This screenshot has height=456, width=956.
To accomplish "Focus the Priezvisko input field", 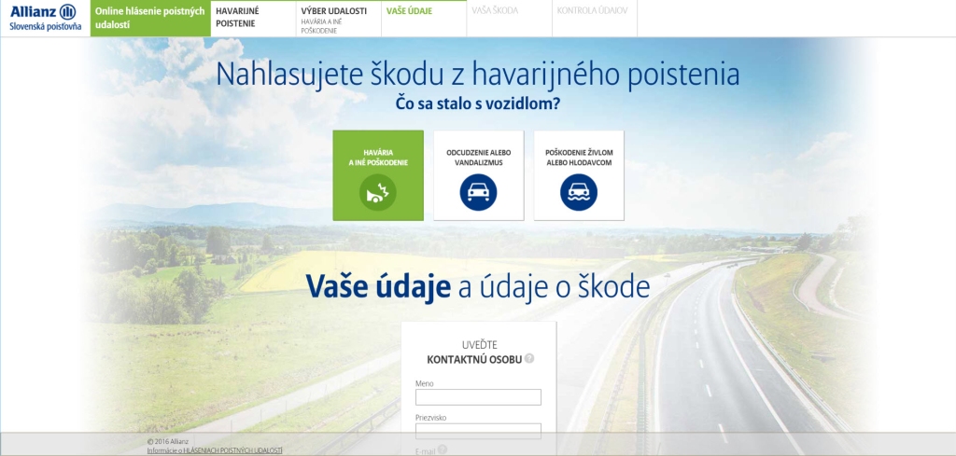I will click(478, 431).
